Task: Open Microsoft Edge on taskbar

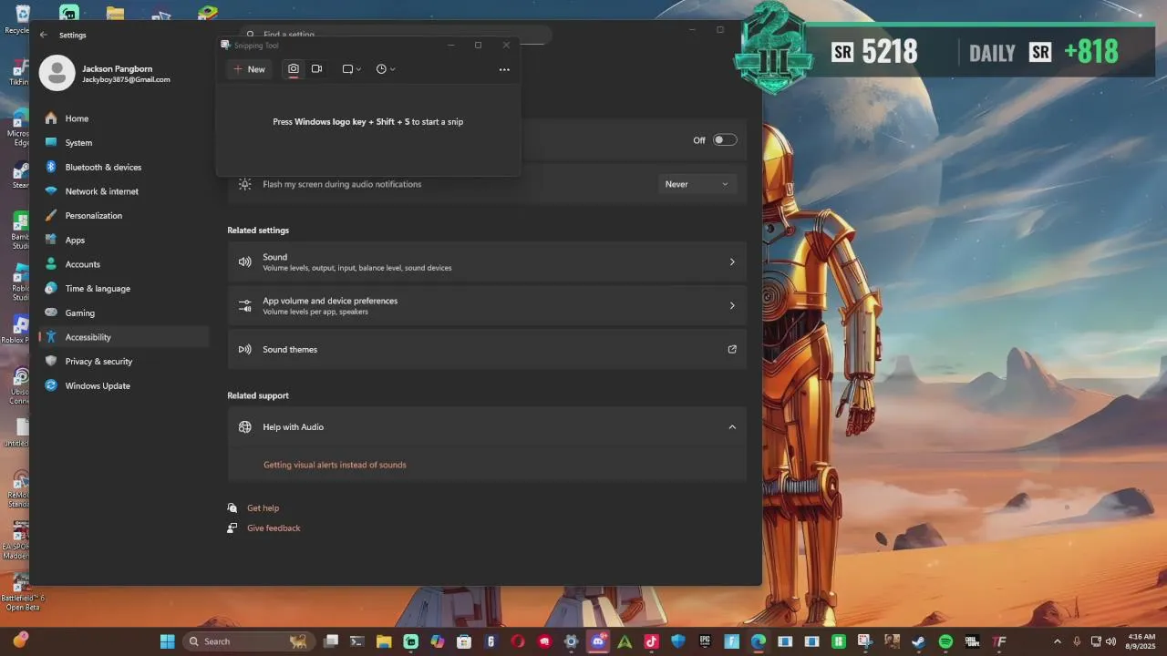Action: pos(758,641)
